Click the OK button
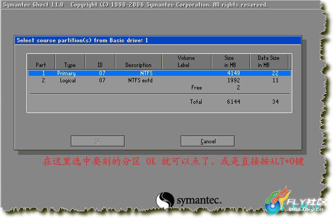 [x=98, y=141]
